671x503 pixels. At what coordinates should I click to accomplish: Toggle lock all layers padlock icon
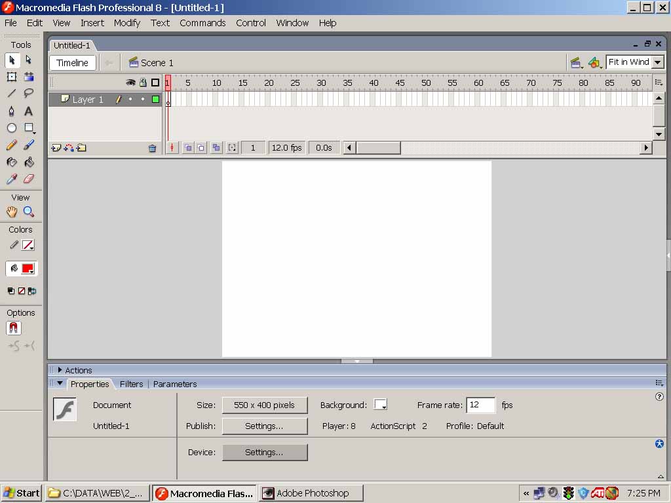143,83
